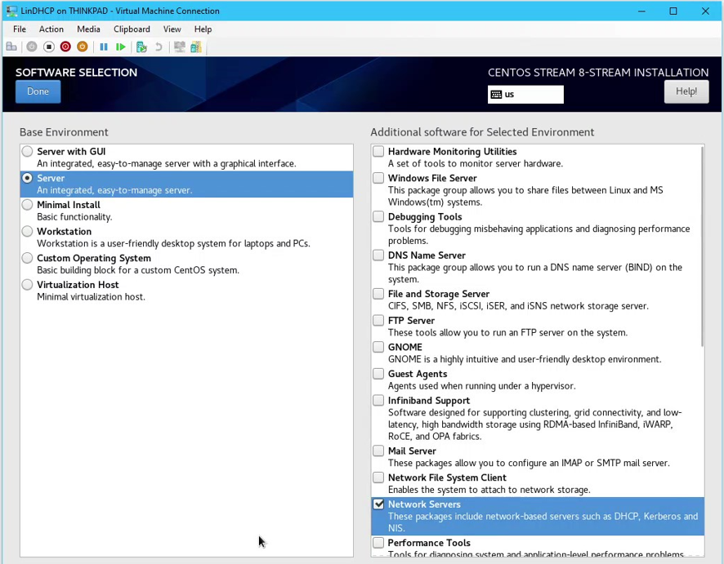Check Guest Agents

[x=378, y=374]
